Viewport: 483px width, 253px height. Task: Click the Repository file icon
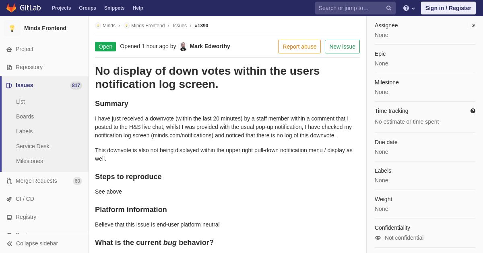click(x=9, y=67)
